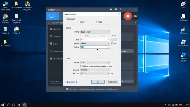Open the Допомога help link

click(71, 82)
